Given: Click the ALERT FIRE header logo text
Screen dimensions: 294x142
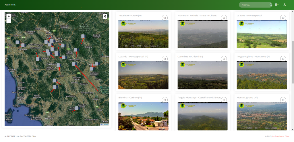Looking at the screenshot, I should (x=10, y=5).
